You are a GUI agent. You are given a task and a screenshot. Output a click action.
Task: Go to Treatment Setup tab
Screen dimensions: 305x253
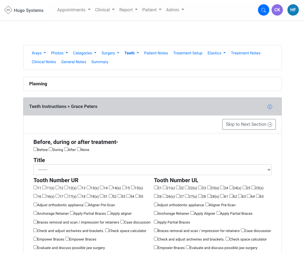click(x=188, y=53)
